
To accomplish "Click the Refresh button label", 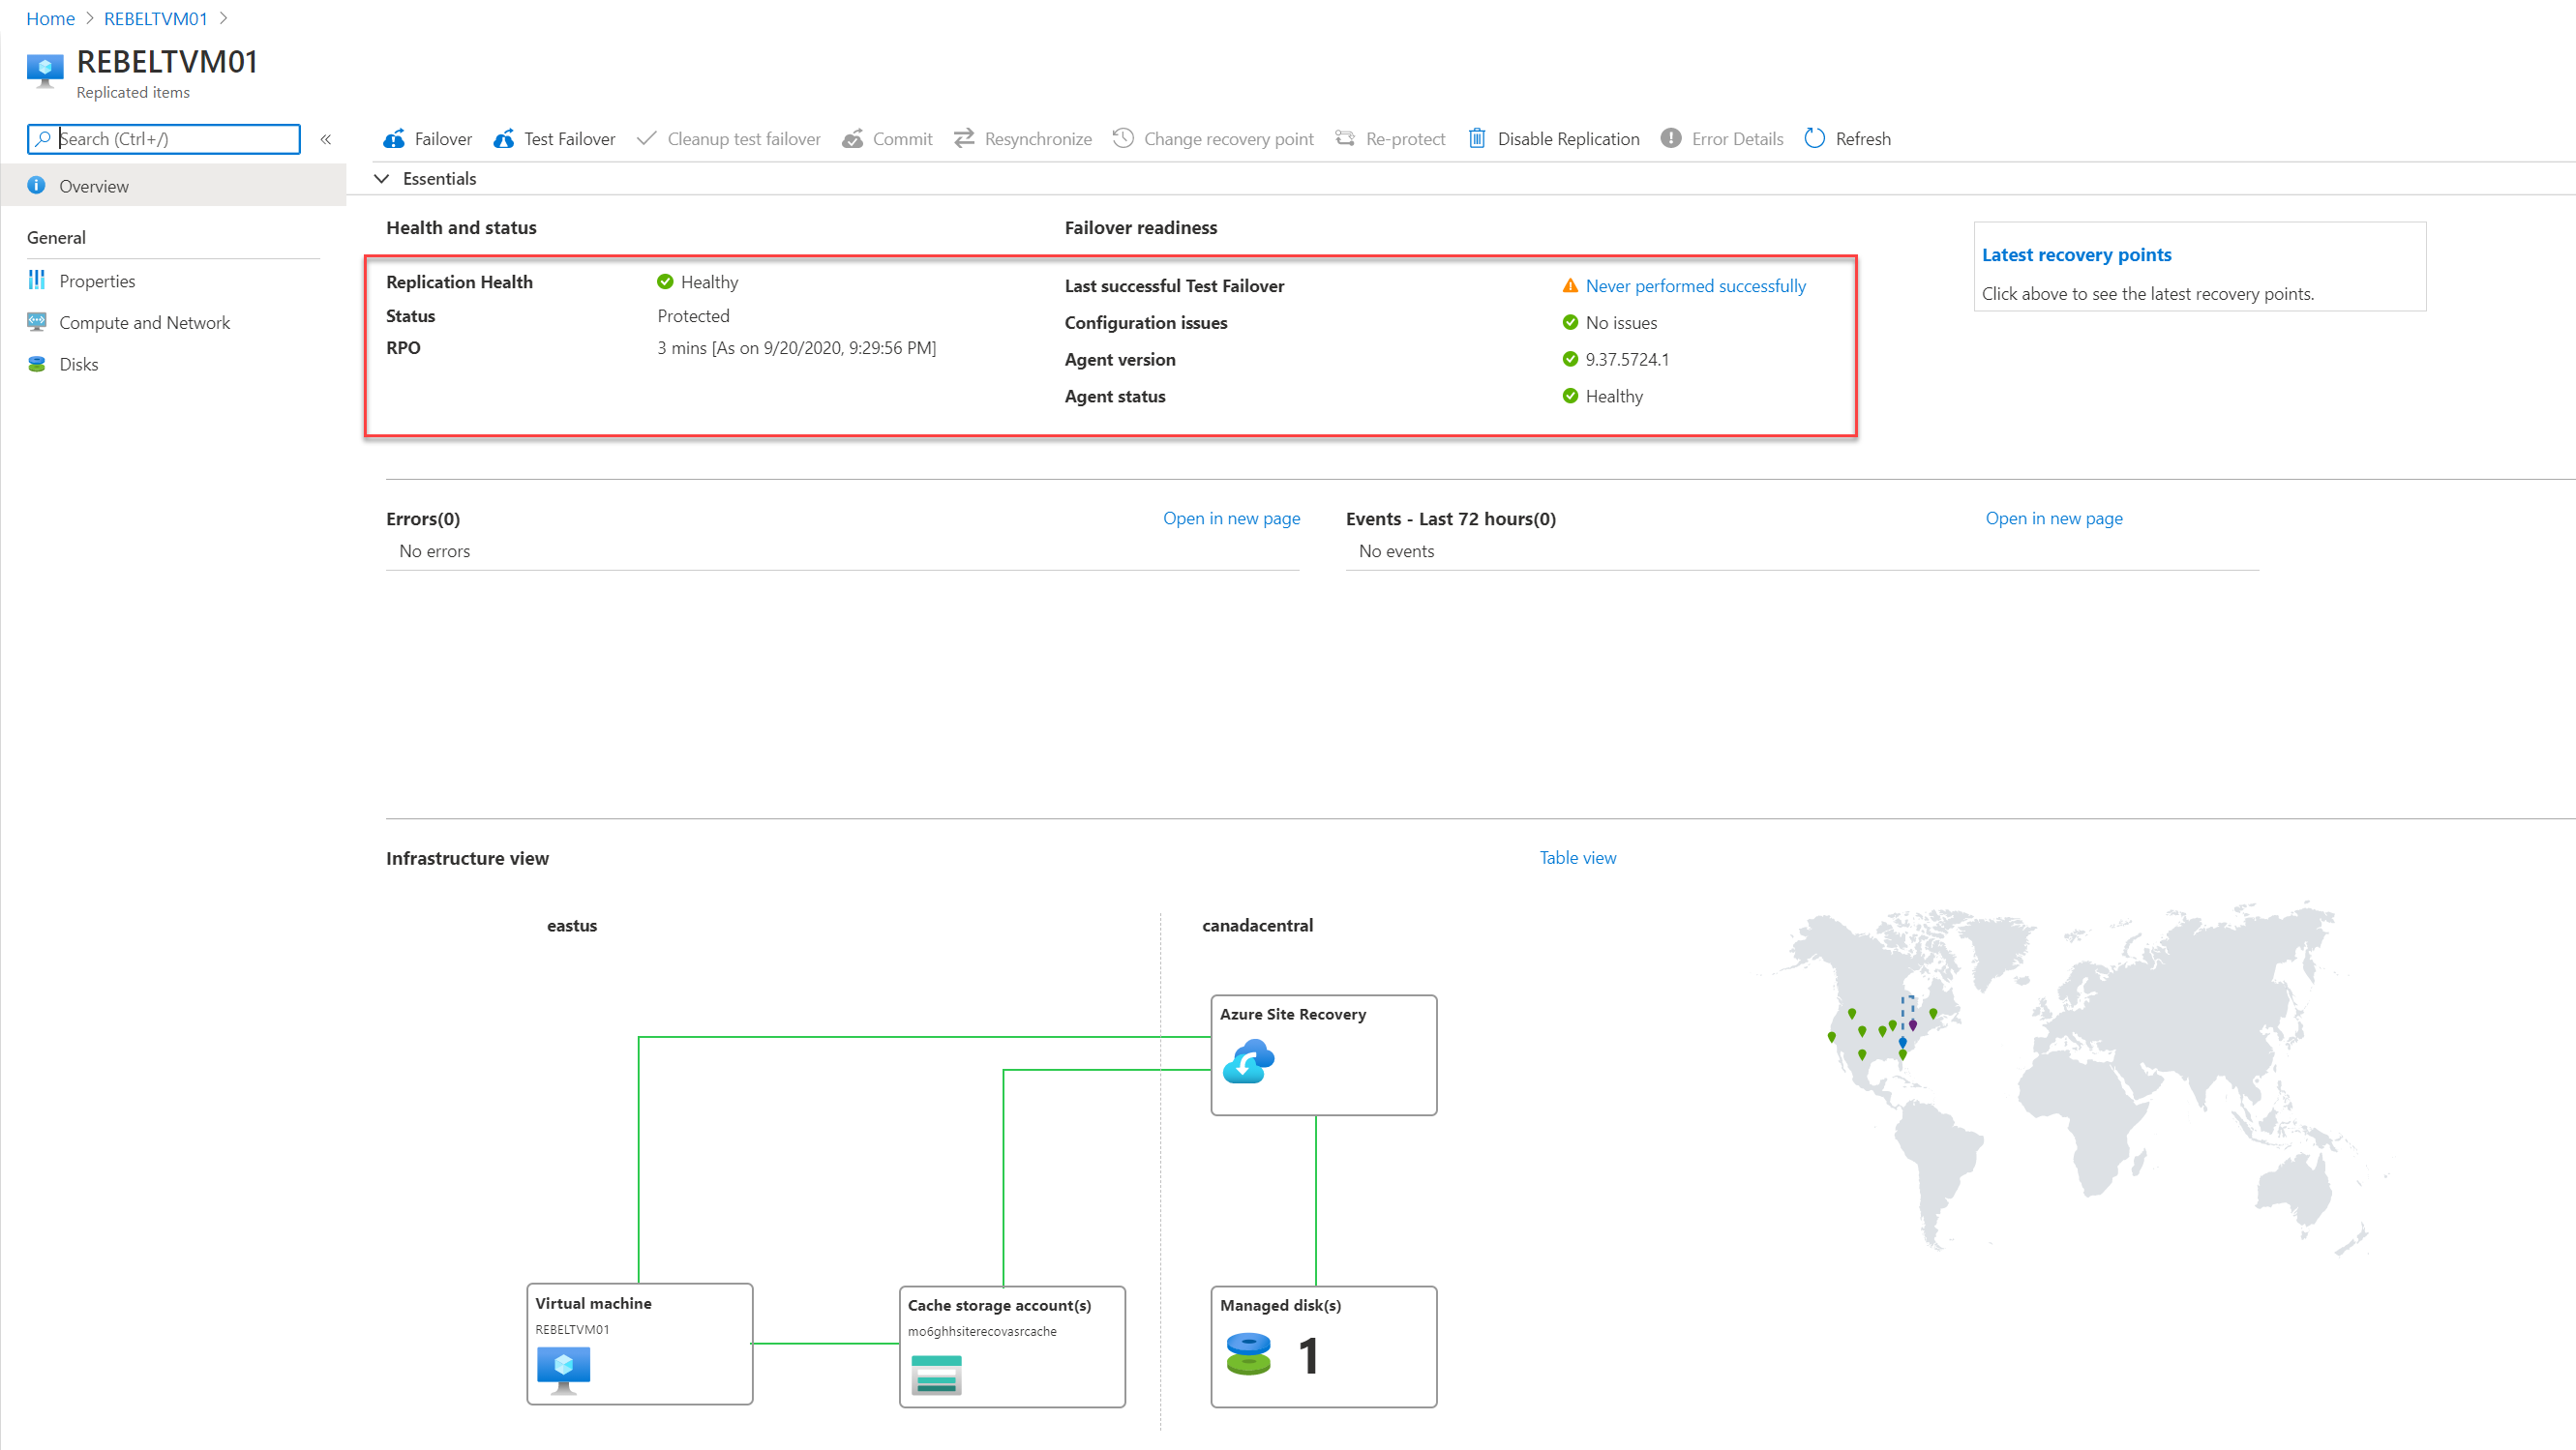I will coord(1863,139).
